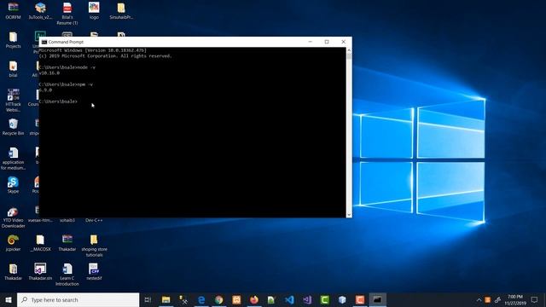Open File Explorer from the taskbar
Viewport: 546px width, 307px height.
click(x=166, y=299)
